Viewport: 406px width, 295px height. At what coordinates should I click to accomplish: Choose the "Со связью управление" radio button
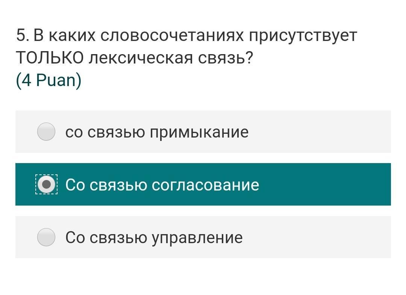click(46, 237)
